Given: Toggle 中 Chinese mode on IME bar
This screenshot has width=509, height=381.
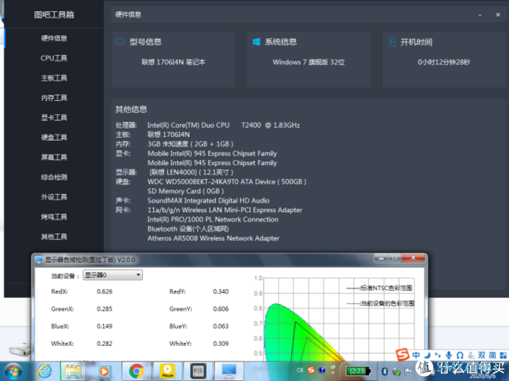Looking at the screenshot, I should pyautogui.click(x=416, y=355).
